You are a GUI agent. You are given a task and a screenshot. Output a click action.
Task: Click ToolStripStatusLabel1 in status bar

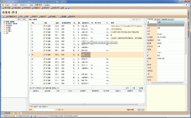(8, 116)
